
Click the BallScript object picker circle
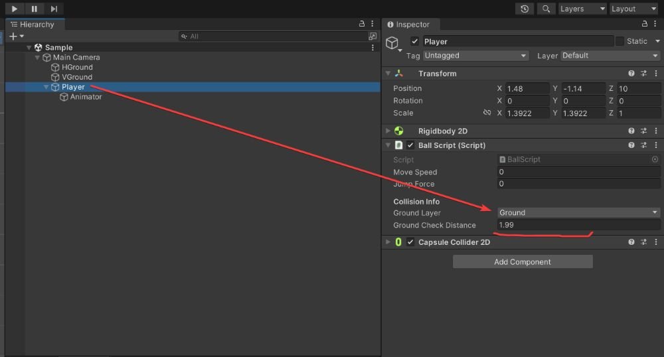click(x=655, y=159)
